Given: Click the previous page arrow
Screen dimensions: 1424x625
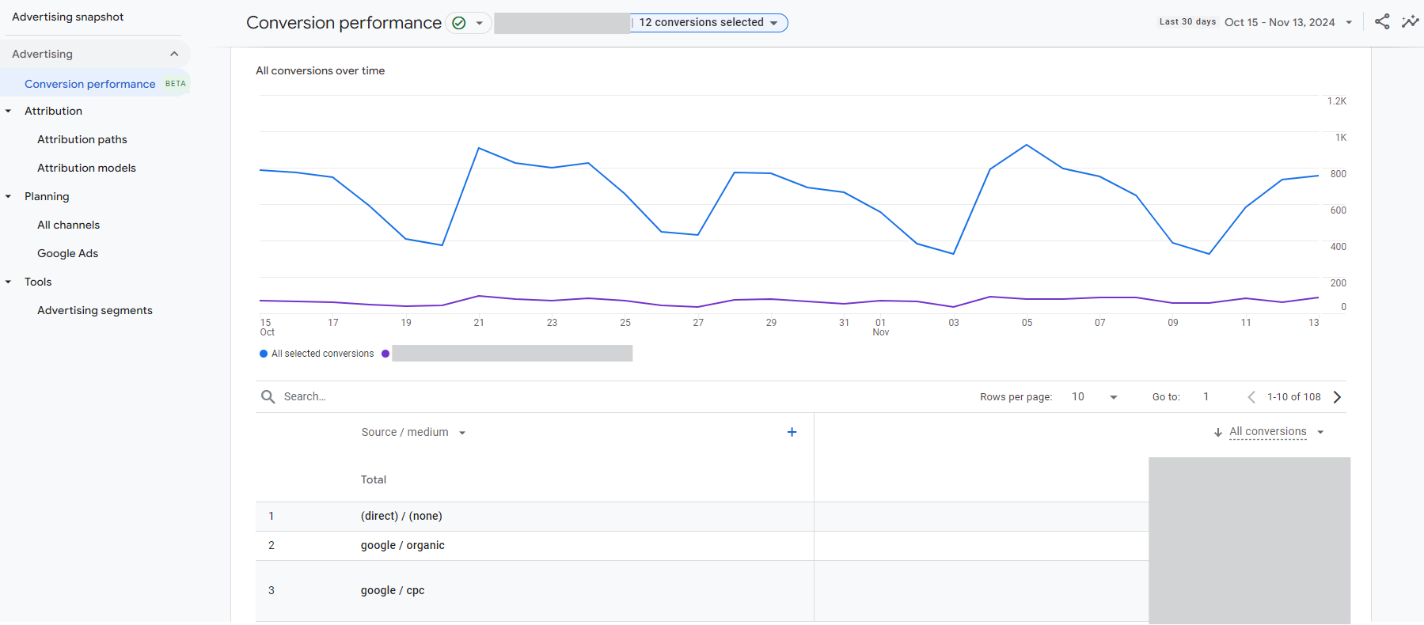Looking at the screenshot, I should 1251,397.
